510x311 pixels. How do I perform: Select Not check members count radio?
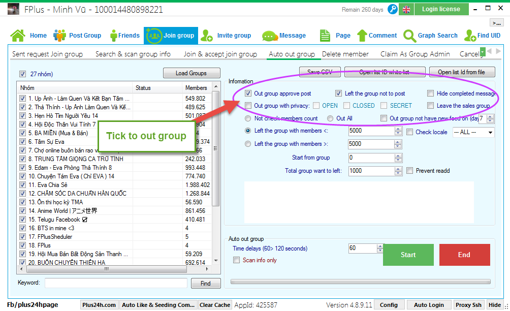[248, 118]
